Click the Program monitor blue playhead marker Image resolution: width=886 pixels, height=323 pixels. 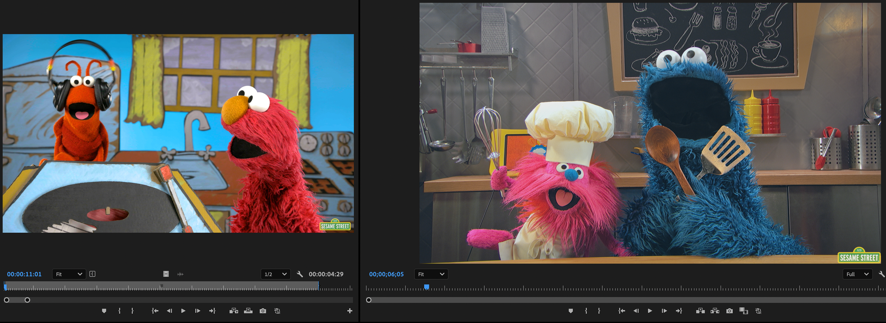pyautogui.click(x=427, y=287)
